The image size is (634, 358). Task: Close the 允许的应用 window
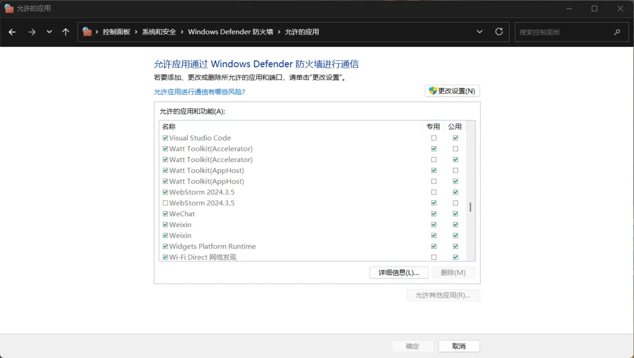(620, 8)
